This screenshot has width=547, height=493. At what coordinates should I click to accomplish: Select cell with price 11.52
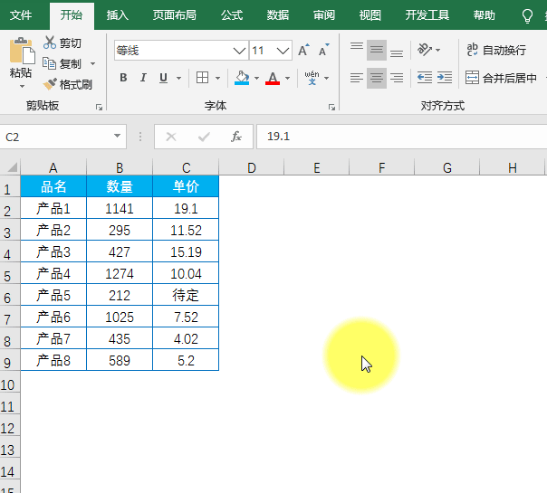[x=186, y=230]
